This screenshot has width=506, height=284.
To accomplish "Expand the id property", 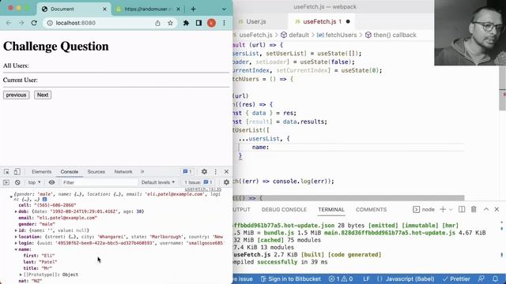I will 16,230.
